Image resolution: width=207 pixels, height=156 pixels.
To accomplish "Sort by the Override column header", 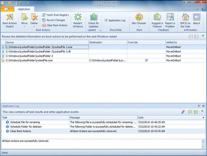I will (x=146, y=42).
